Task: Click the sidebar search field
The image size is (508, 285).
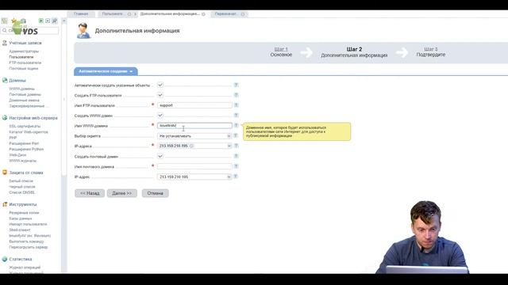Action: pos(30,30)
